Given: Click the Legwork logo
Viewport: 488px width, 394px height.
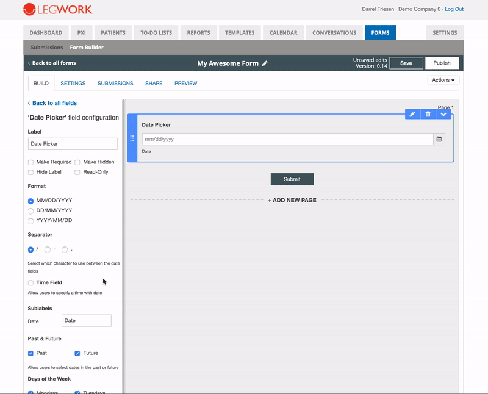Looking at the screenshot, I should pos(57,9).
